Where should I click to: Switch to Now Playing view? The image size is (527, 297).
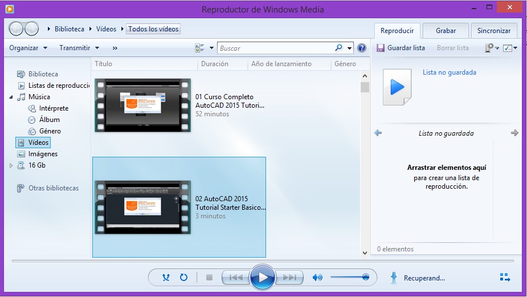(x=504, y=278)
